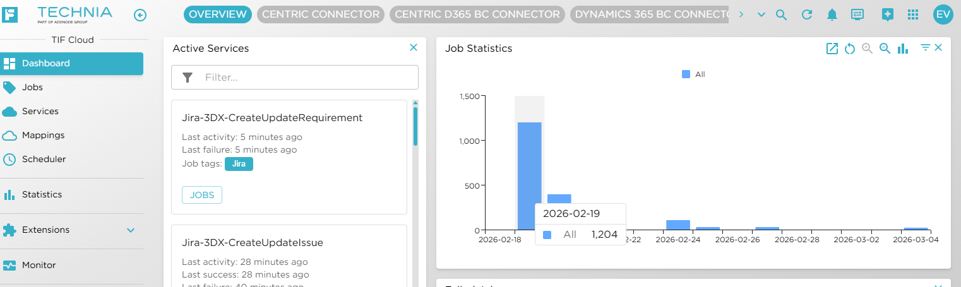Open Mappings in the sidebar
The image size is (961, 287).
tap(43, 136)
